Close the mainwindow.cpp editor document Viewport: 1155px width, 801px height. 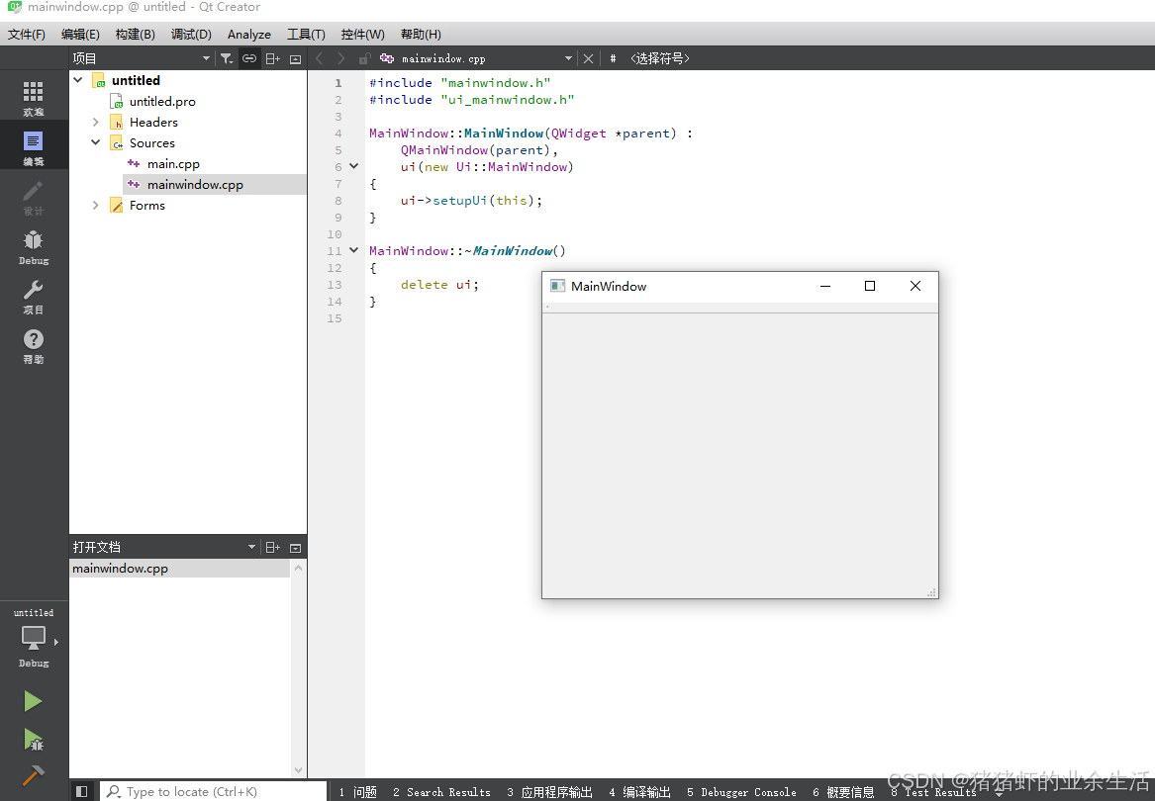588,58
